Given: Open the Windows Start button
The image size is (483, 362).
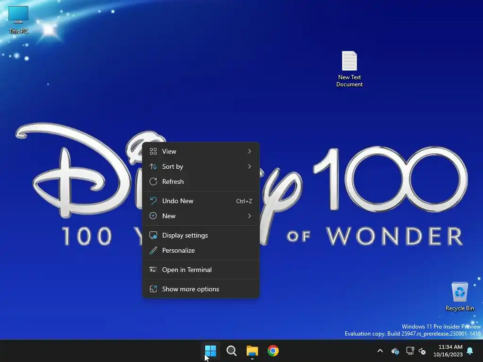Looking at the screenshot, I should pyautogui.click(x=211, y=351).
